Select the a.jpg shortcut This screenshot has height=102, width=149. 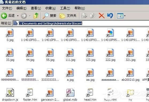70,75
